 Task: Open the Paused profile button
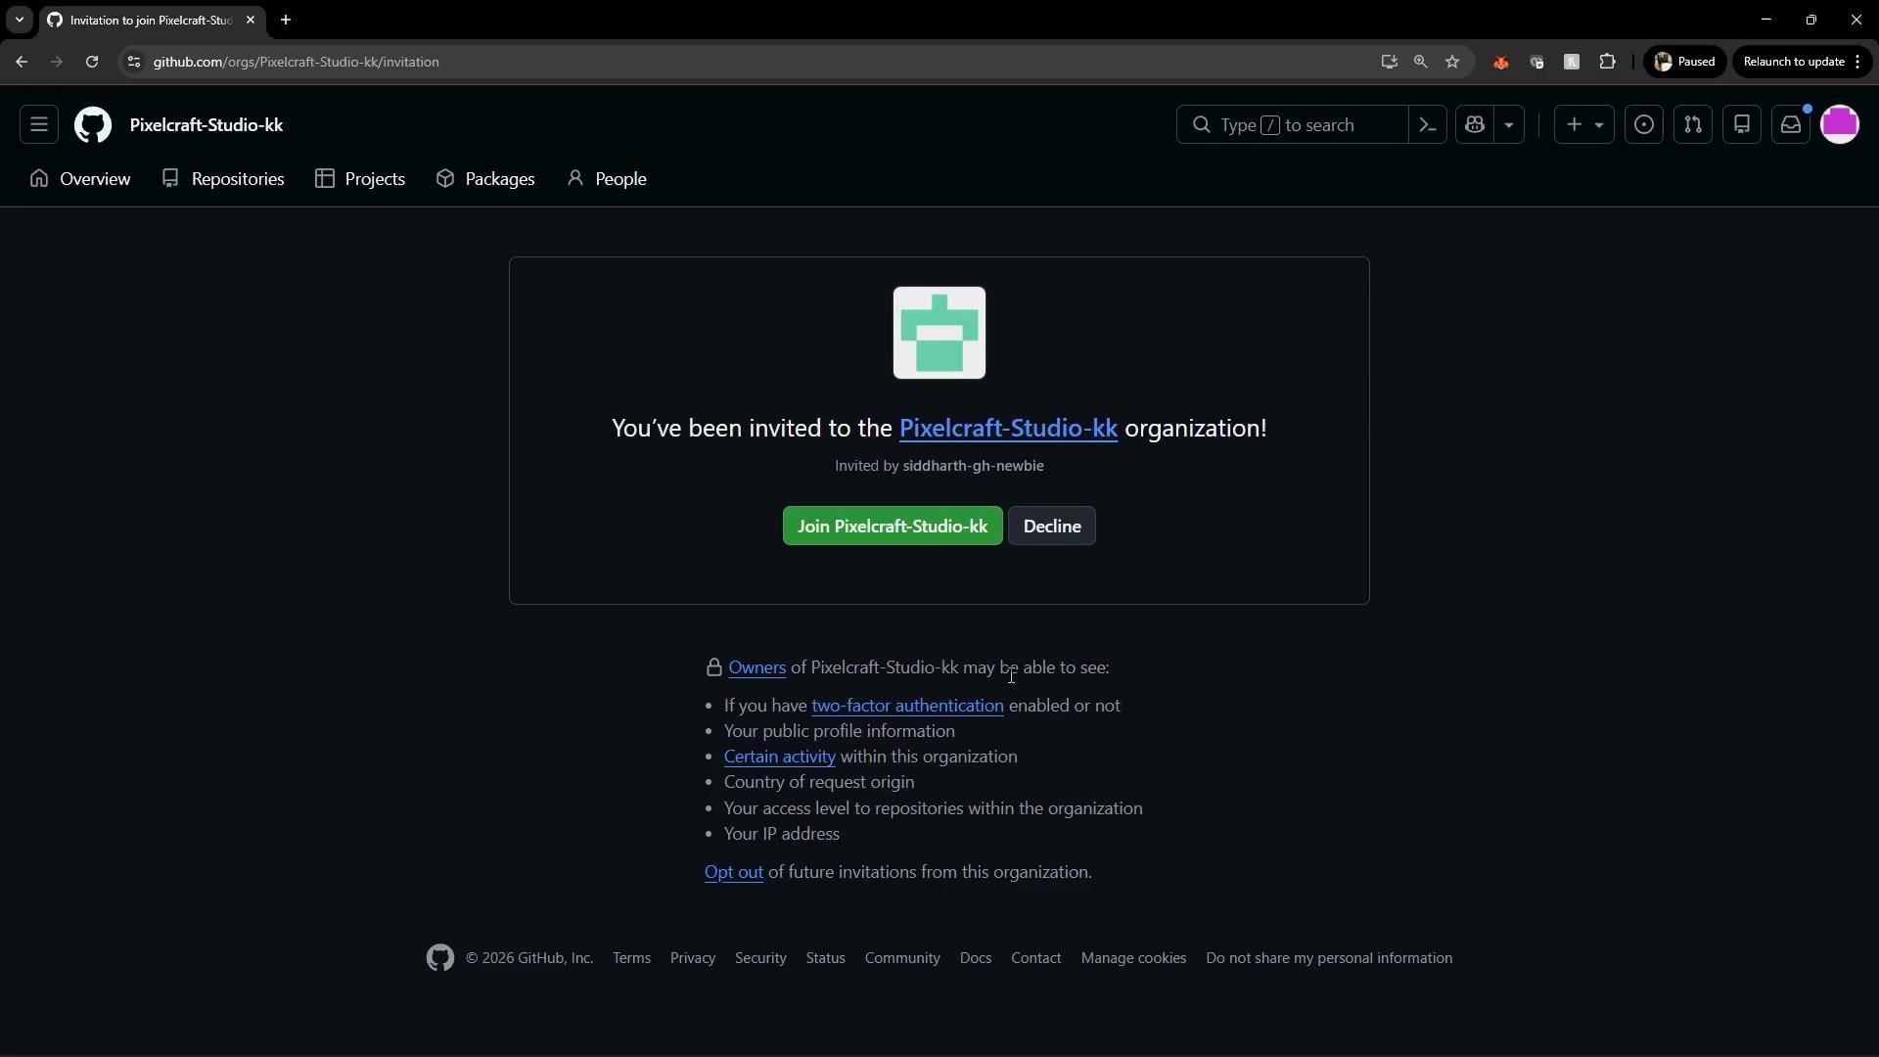(1684, 62)
